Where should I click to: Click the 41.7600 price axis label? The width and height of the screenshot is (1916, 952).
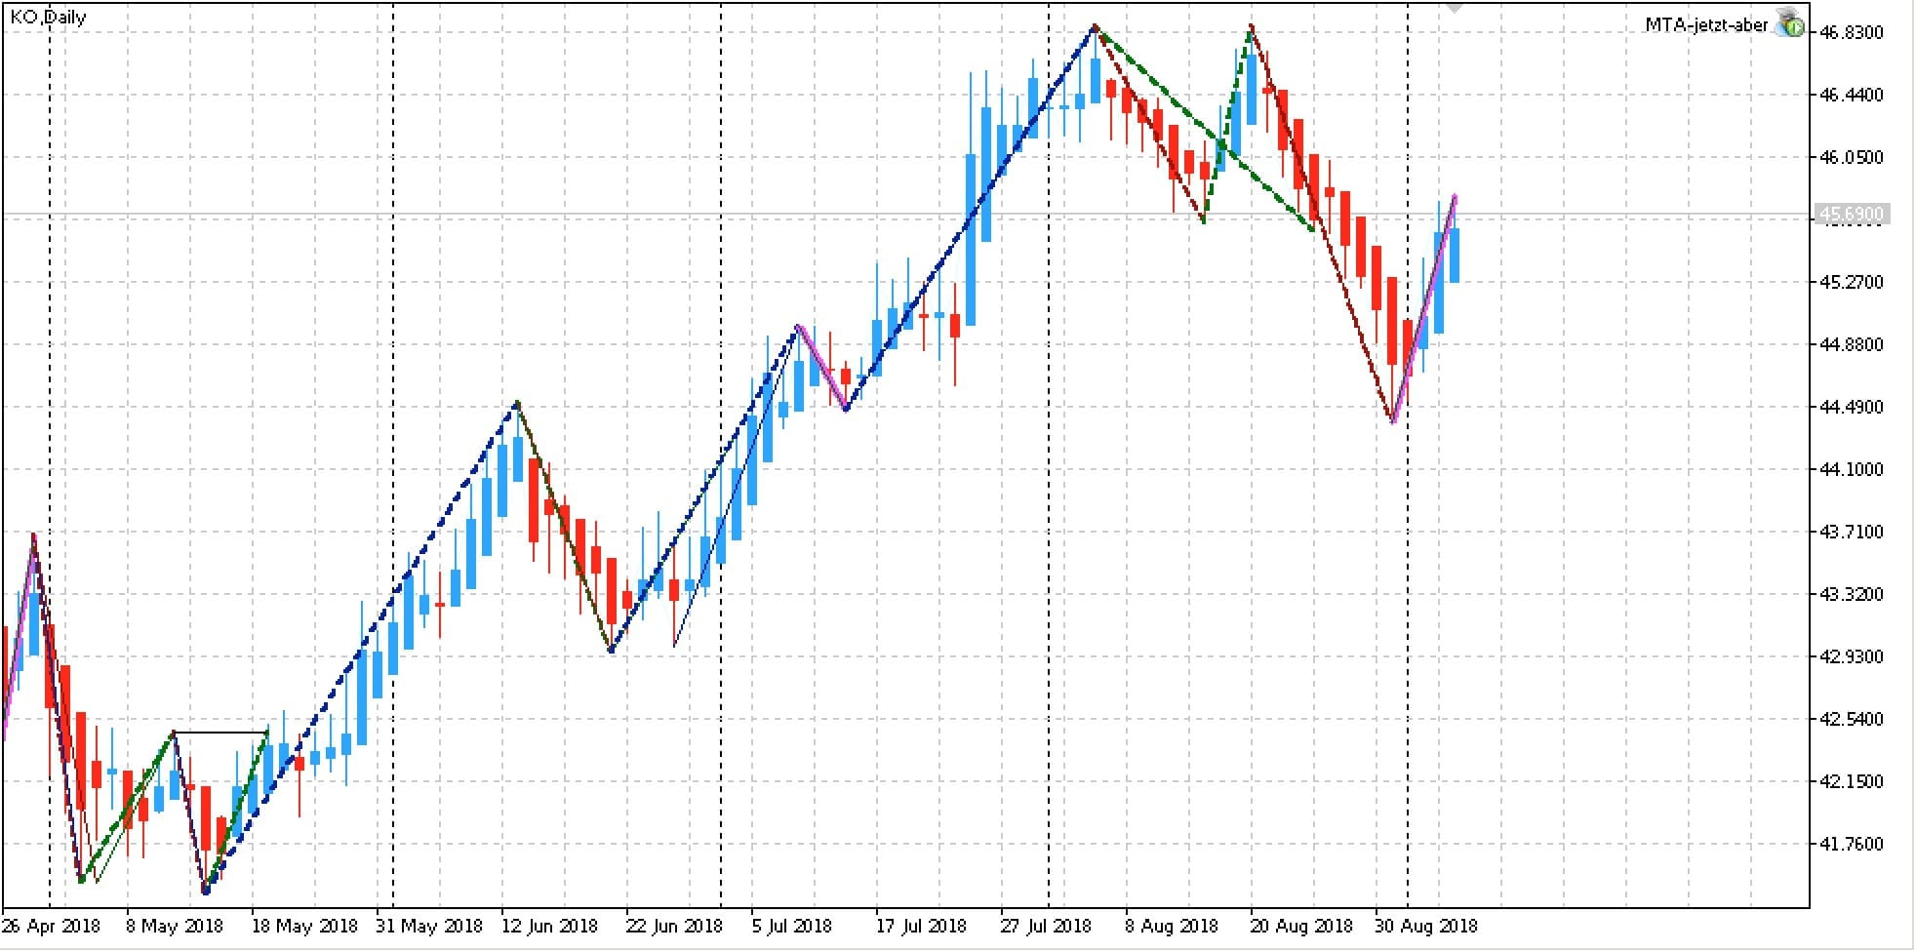pos(1852,844)
